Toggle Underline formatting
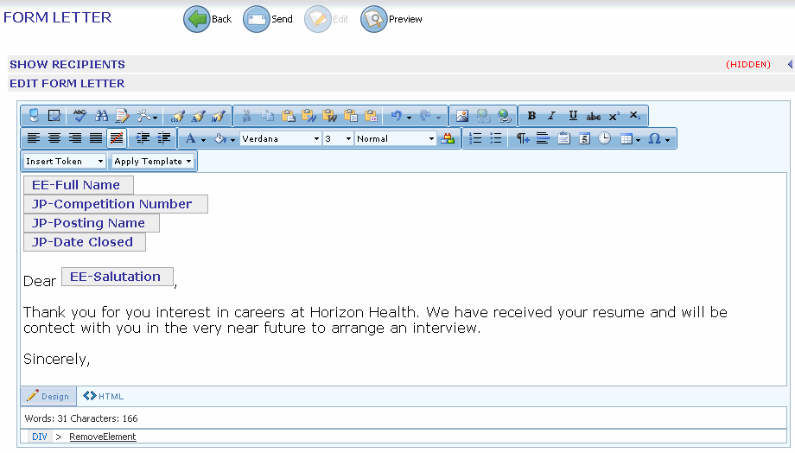795x453 pixels. [x=573, y=116]
